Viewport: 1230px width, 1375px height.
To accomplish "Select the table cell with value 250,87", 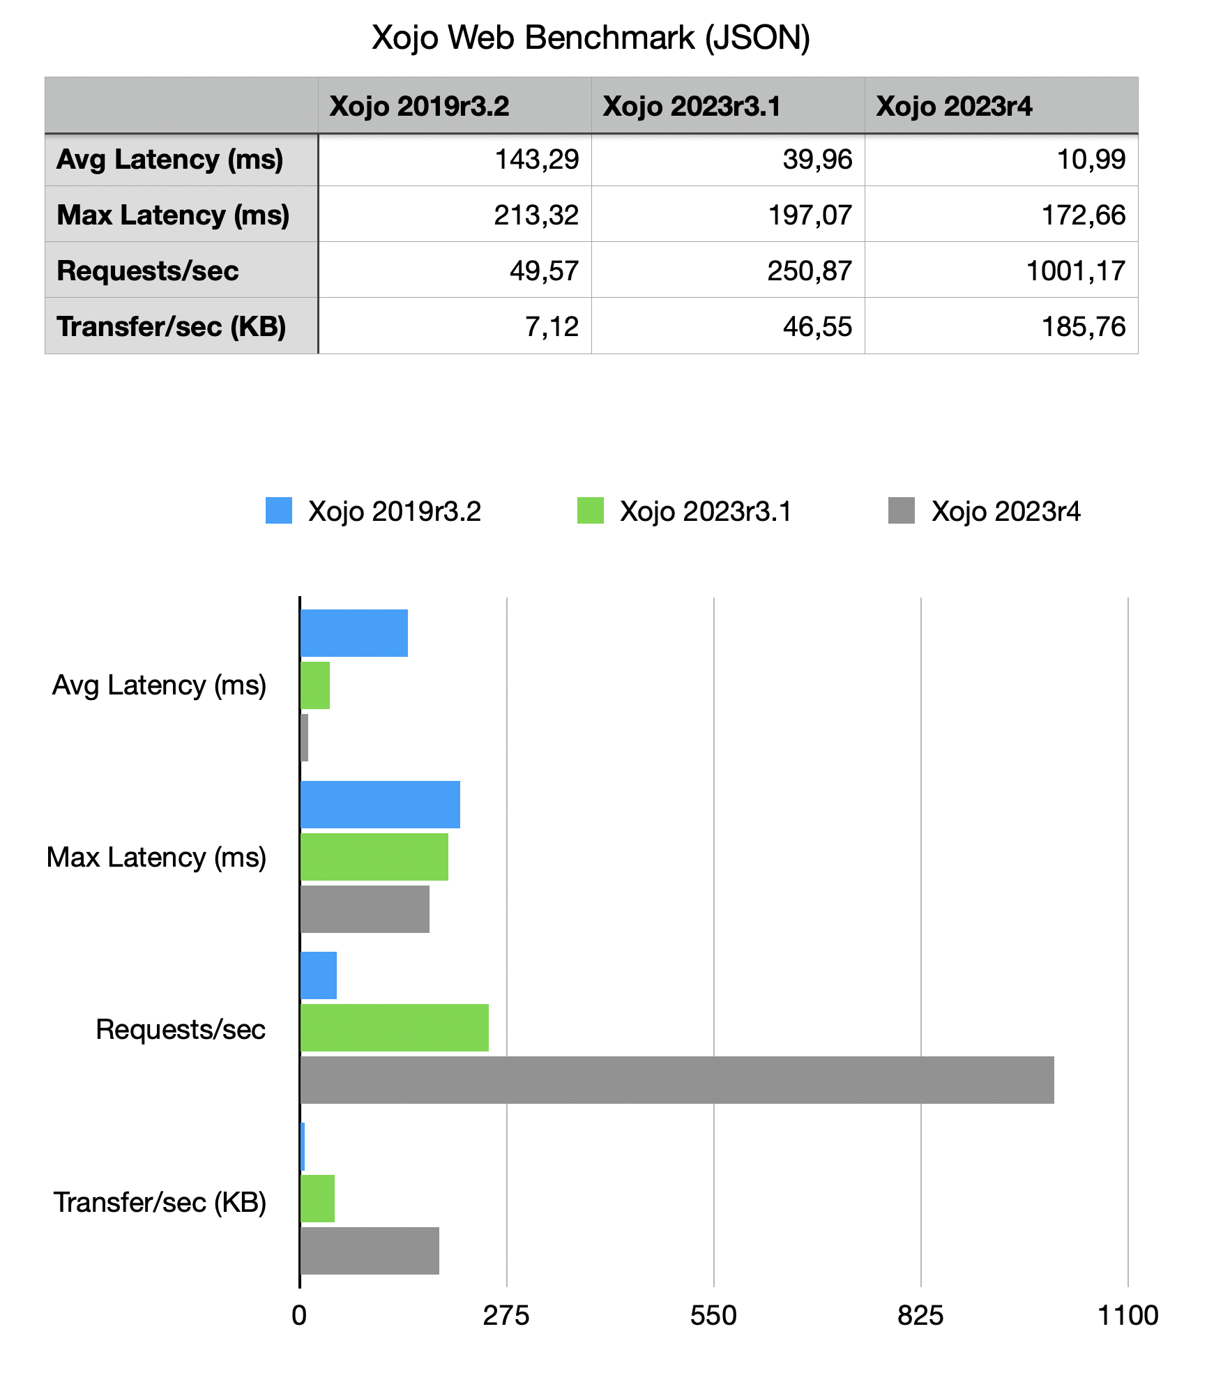I will pos(728,270).
